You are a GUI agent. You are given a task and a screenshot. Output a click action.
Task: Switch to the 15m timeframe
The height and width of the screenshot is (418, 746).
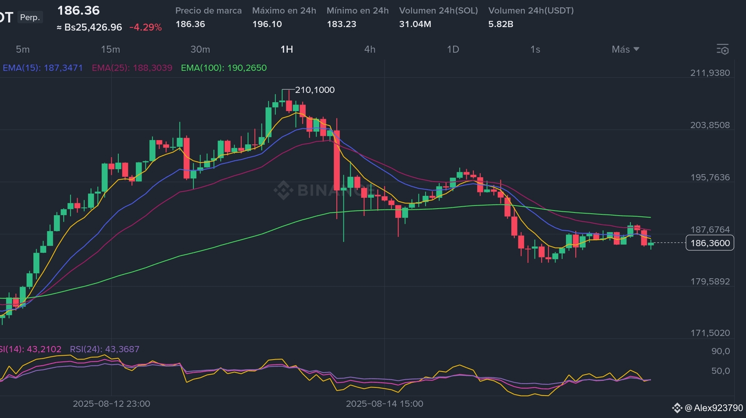pos(110,50)
